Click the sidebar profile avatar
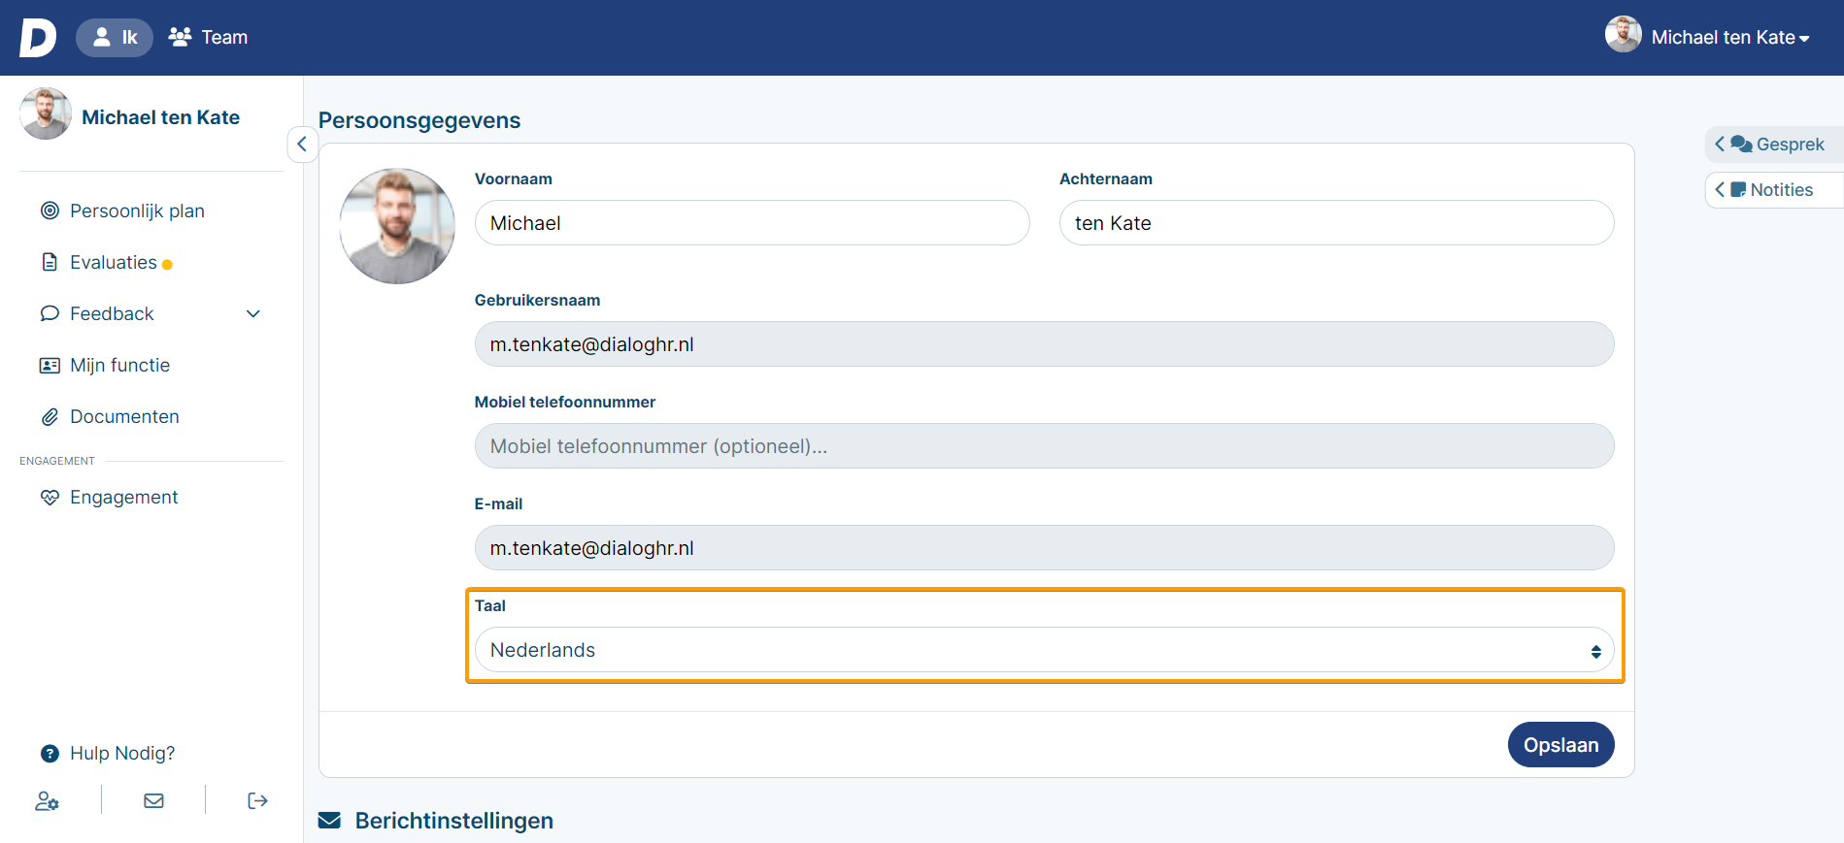This screenshot has width=1844, height=843. [x=46, y=113]
